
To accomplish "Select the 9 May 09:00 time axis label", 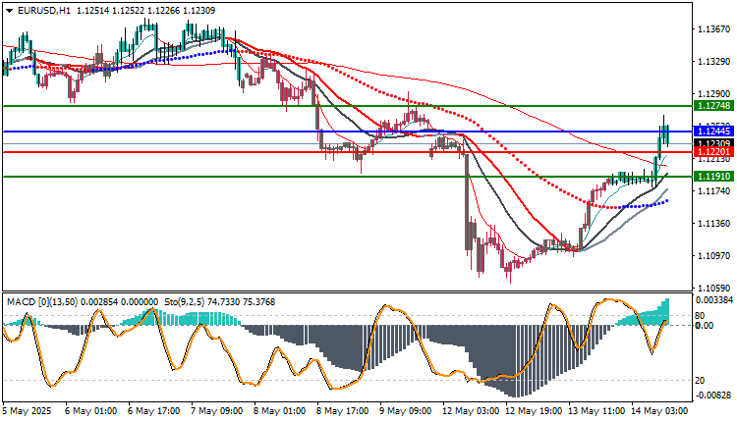I will click(406, 411).
